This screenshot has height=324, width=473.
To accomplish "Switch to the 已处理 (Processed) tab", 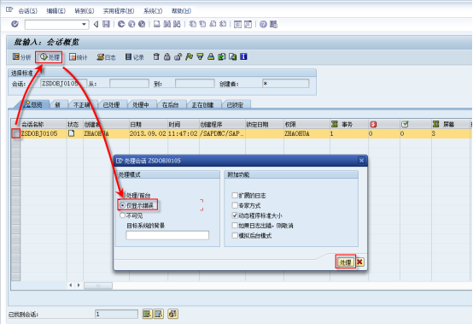I will (x=112, y=104).
